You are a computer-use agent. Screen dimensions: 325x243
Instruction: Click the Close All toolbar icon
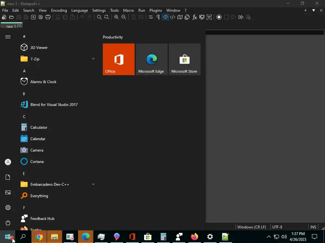[41, 17]
